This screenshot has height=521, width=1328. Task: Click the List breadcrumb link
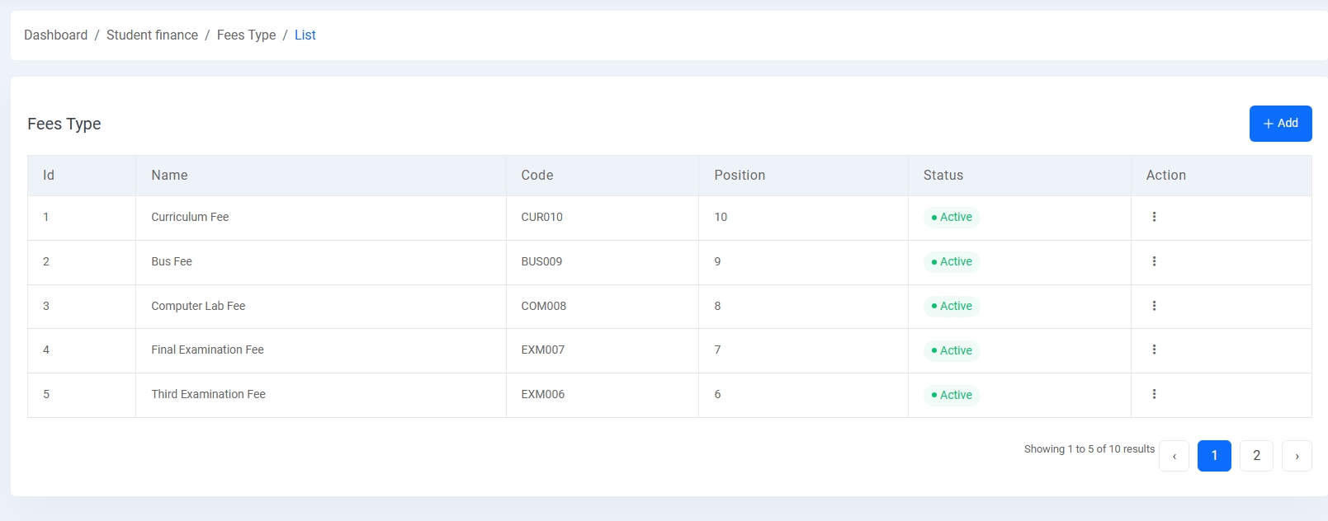click(305, 35)
